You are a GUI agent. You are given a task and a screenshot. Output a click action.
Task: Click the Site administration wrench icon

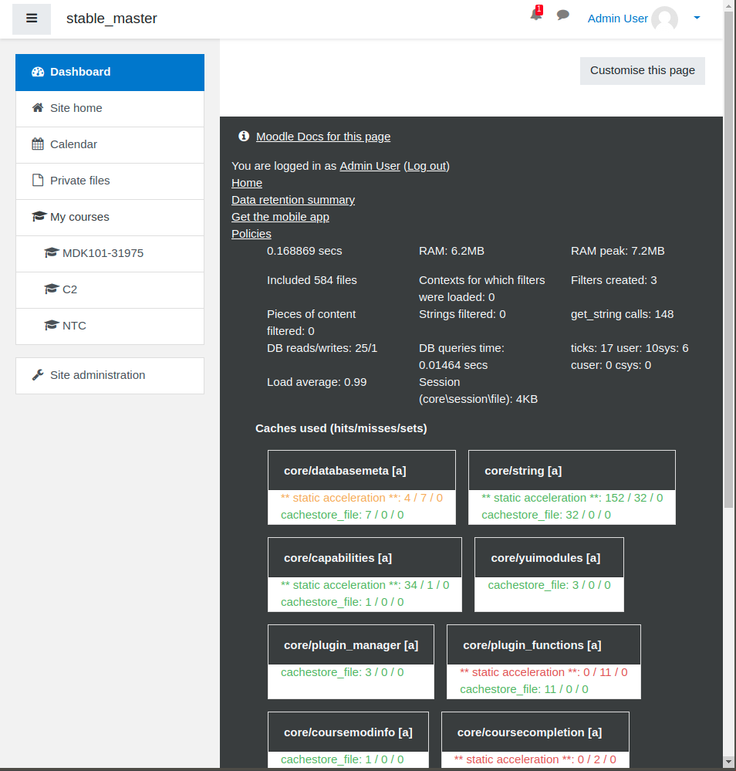pyautogui.click(x=38, y=375)
